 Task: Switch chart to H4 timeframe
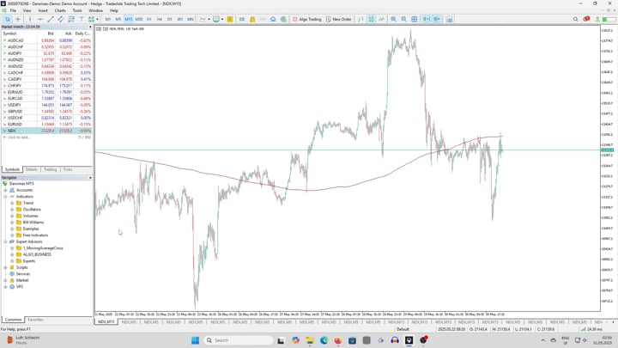[x=160, y=19]
